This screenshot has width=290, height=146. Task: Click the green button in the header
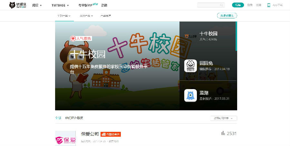(x=238, y=5)
